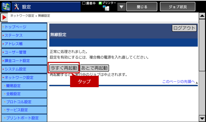Click the 複合機の電源を入れ直してください message line
This screenshot has width=206, height=122.
[x=99, y=57]
